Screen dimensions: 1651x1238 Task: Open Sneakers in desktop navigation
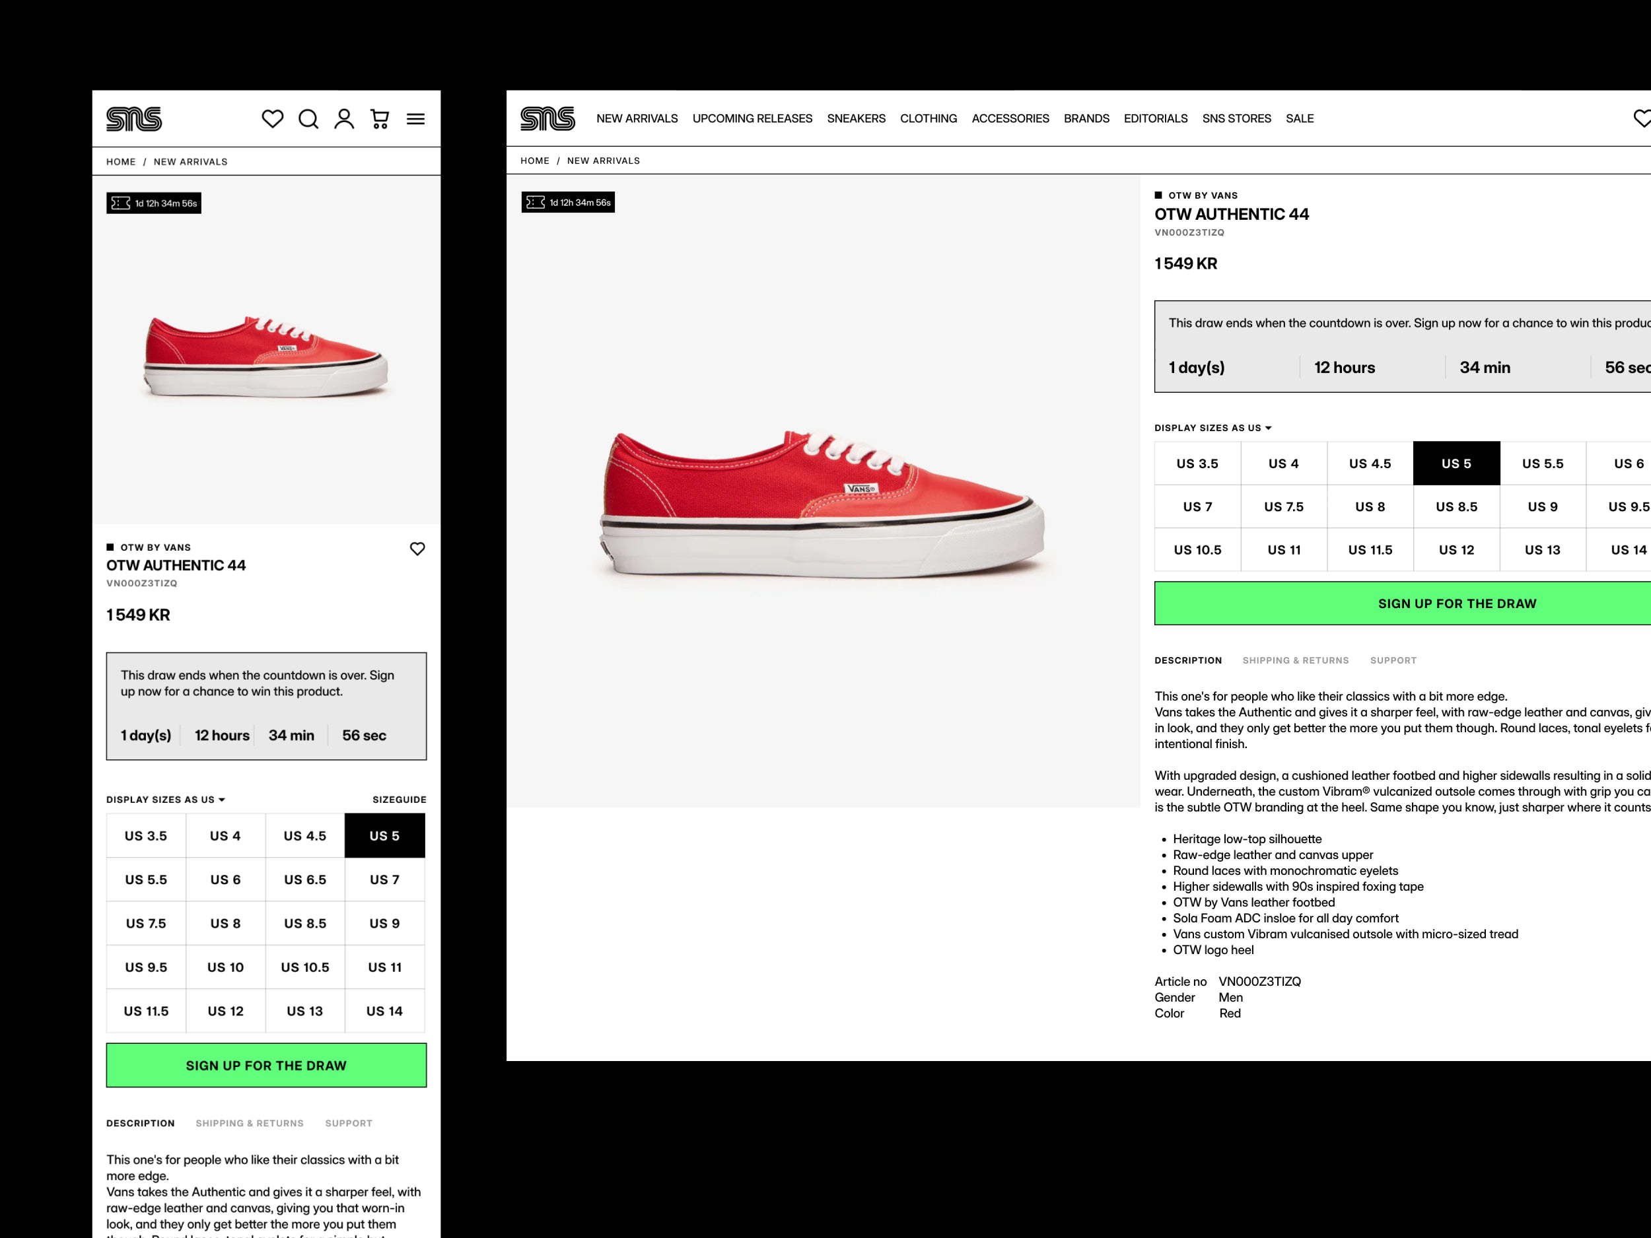pos(856,119)
